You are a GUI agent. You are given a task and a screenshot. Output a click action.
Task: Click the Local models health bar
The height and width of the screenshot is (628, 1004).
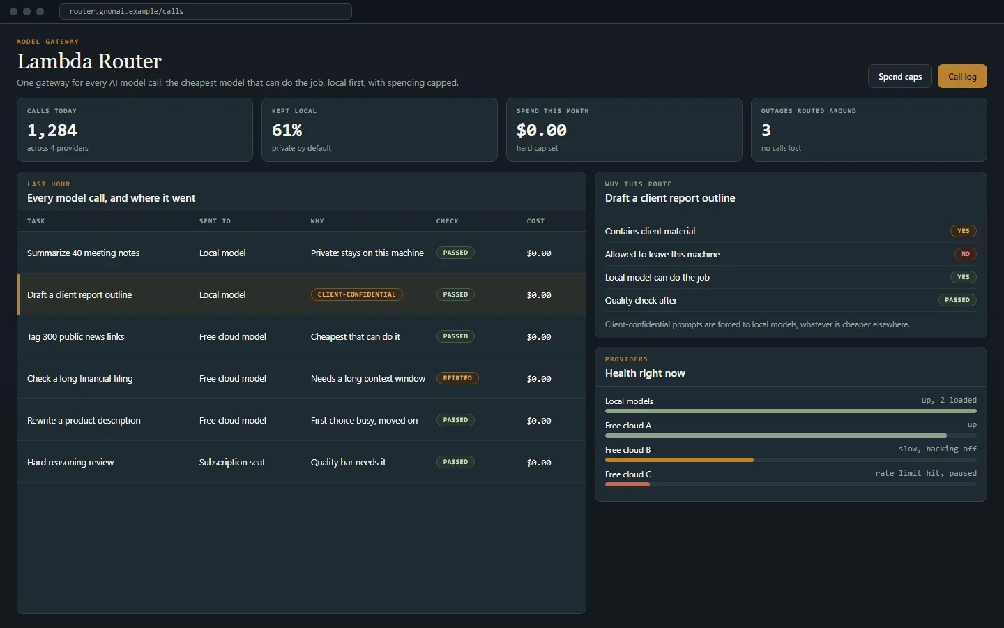tap(791, 411)
